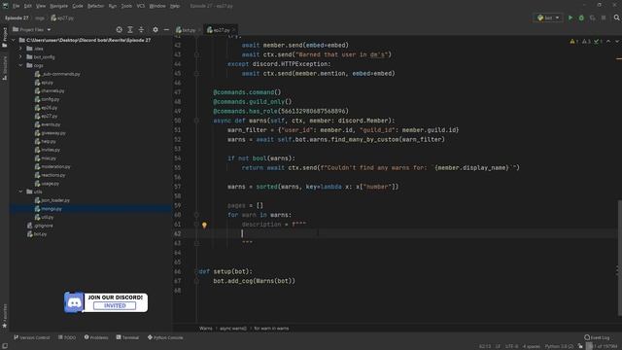Open the Version Control tool window
This screenshot has height=350, width=622.
pos(32,337)
